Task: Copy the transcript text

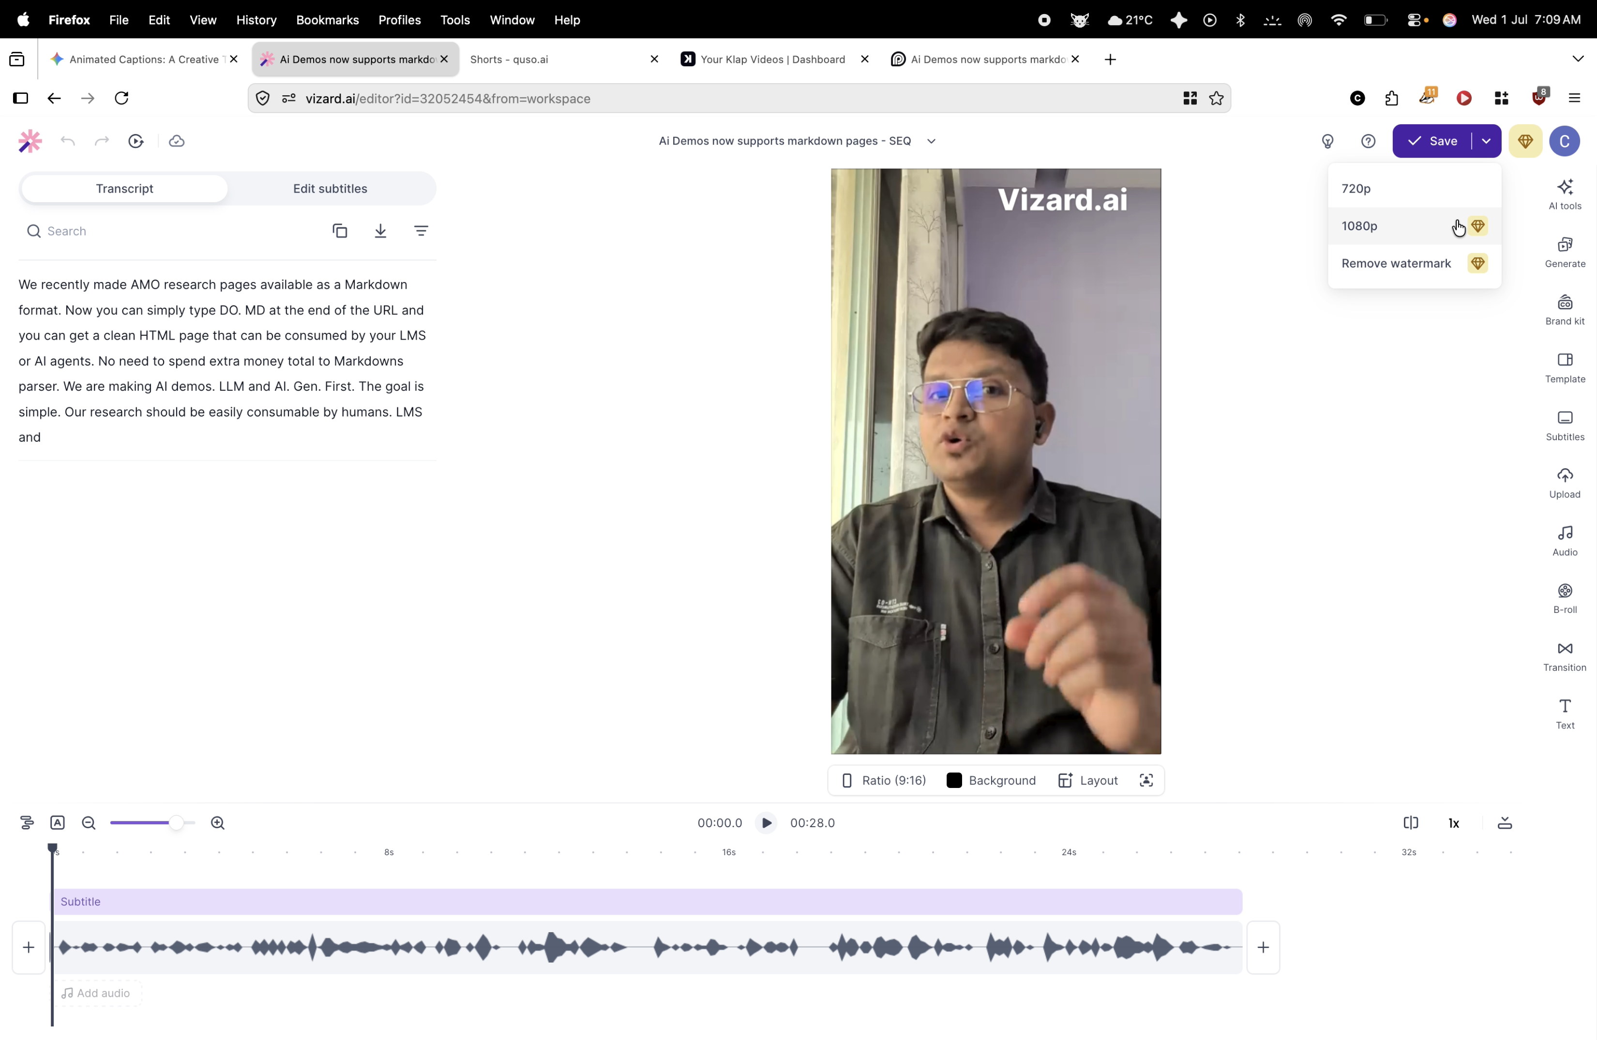Action: [340, 231]
